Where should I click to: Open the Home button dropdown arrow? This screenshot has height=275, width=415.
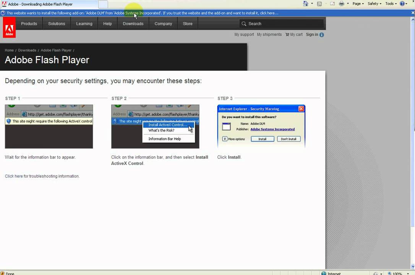(x=312, y=4)
